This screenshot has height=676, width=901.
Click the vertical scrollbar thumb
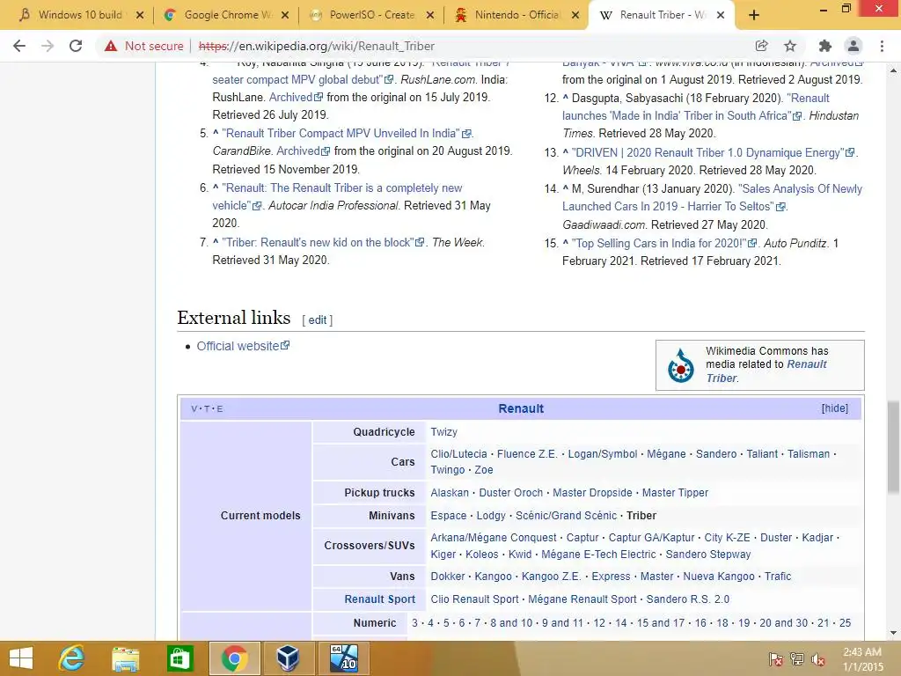tap(893, 447)
